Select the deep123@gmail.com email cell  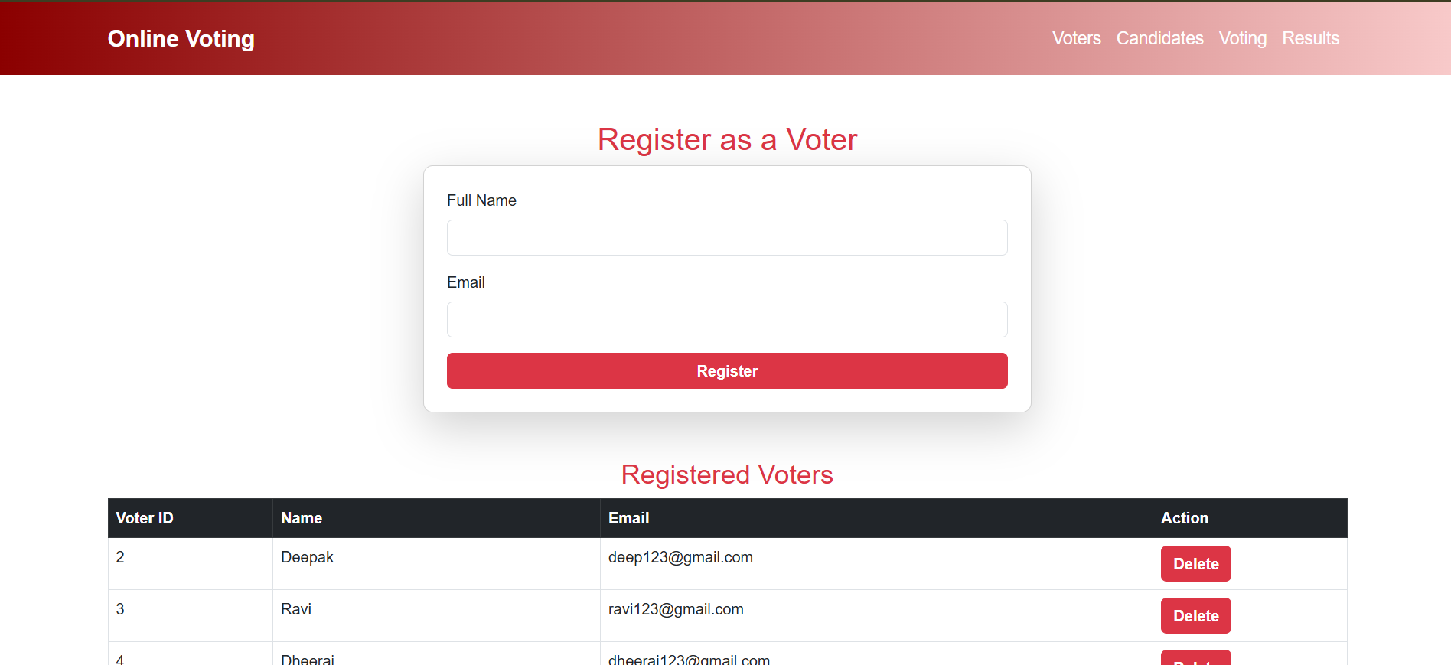point(876,563)
